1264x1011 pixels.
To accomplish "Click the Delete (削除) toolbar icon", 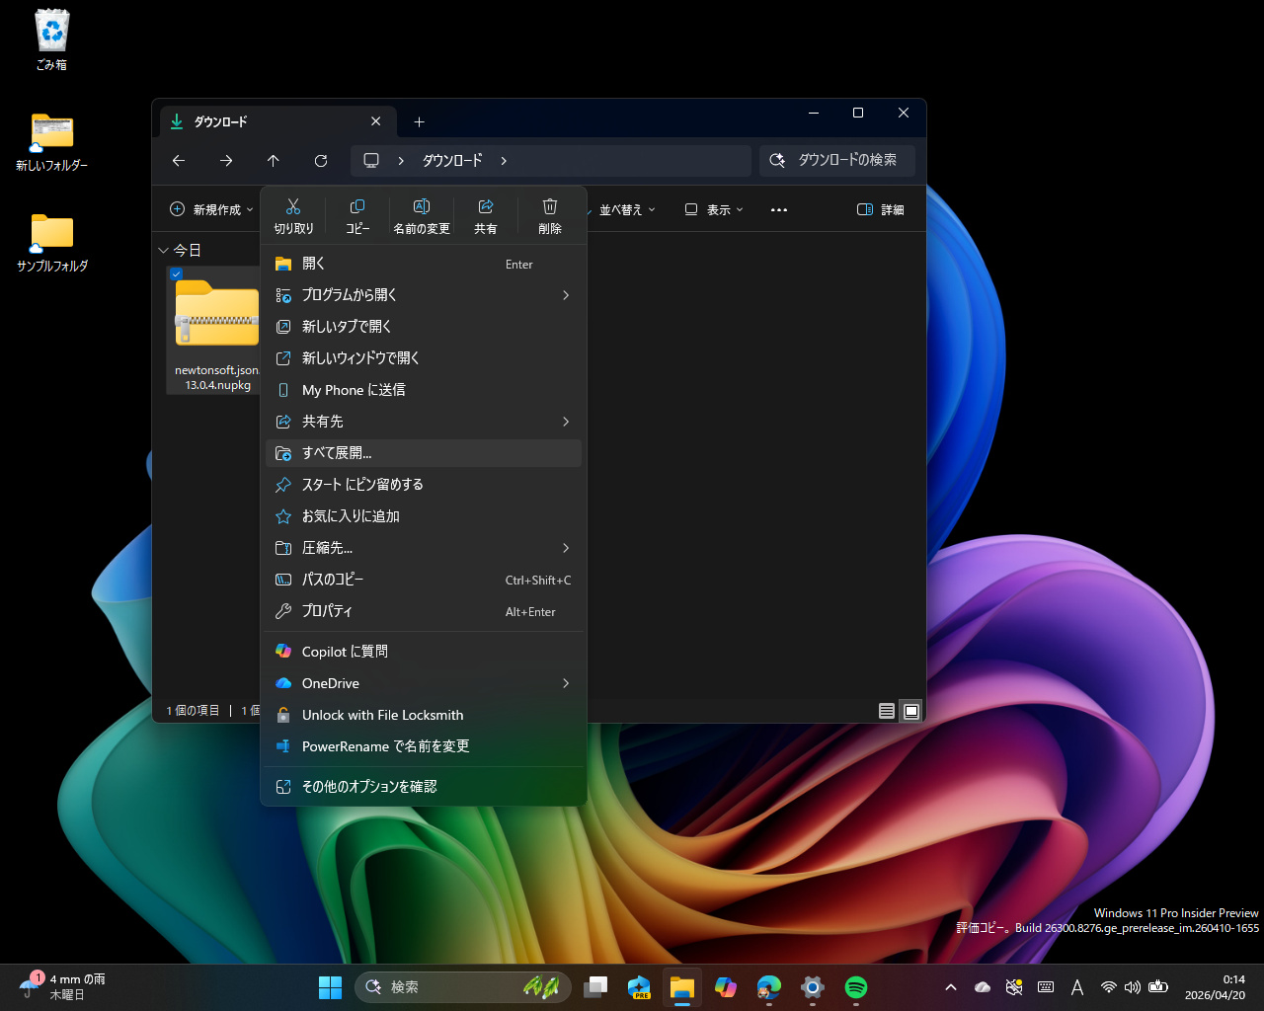I will [x=549, y=214].
